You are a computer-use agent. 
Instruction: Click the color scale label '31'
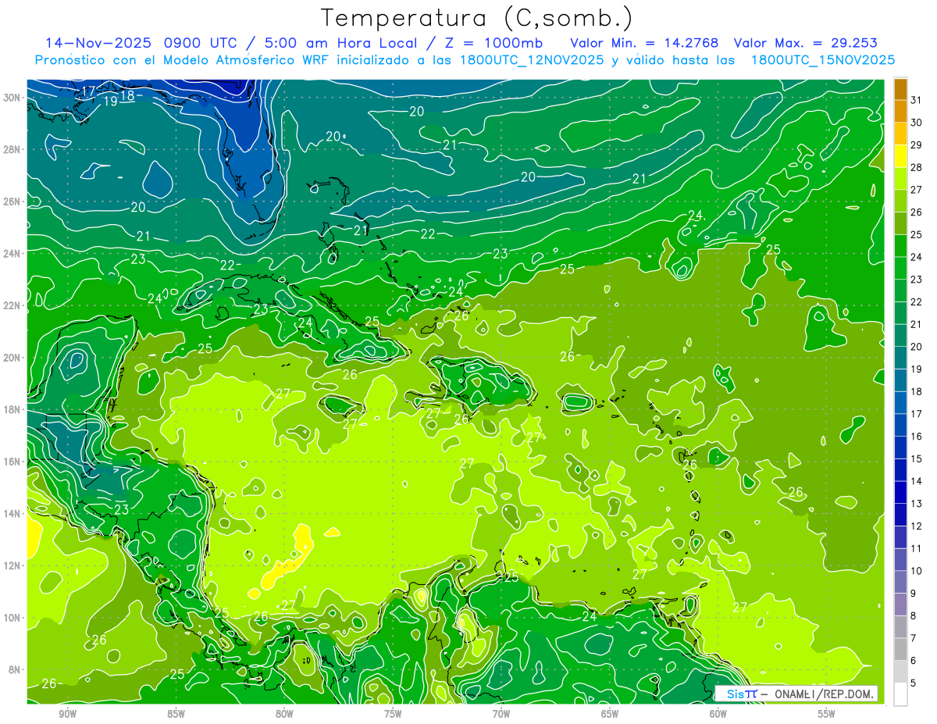[917, 100]
